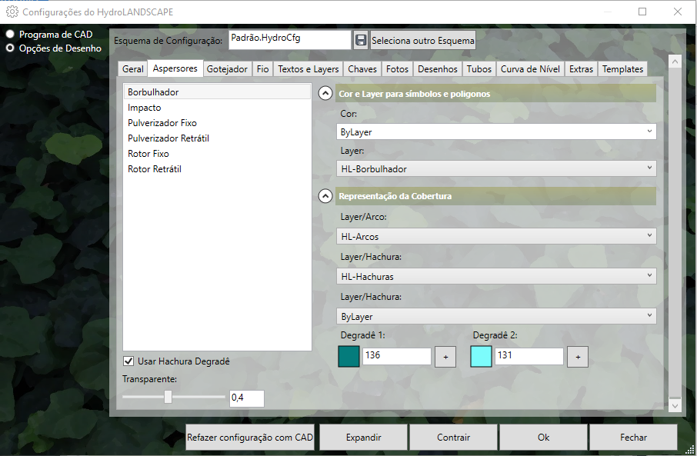This screenshot has width=697, height=456.
Task: Collapse the Cor e Layer section
Action: pyautogui.click(x=325, y=94)
